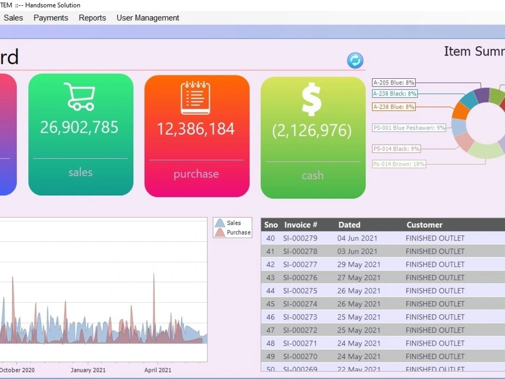
Task: Click the Item Summary chart title
Action: click(x=474, y=51)
